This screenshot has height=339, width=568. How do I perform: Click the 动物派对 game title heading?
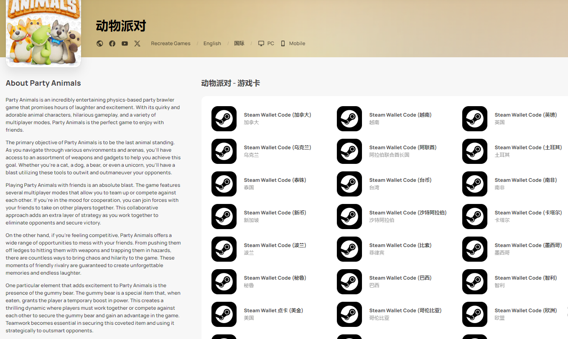[x=121, y=26]
